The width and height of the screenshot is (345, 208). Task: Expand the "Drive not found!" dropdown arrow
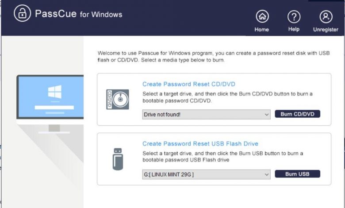click(267, 114)
